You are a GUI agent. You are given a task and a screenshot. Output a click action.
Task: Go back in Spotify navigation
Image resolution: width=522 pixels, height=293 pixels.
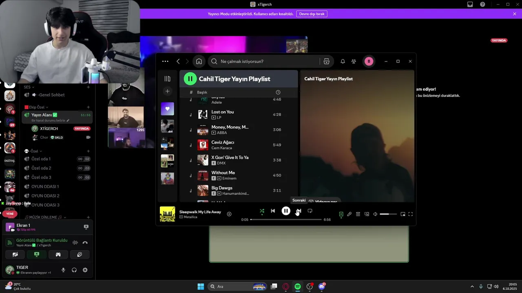point(178,61)
